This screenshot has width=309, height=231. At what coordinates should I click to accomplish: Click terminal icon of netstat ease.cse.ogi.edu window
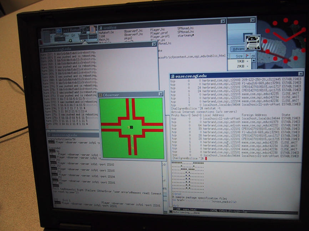[x=173, y=76]
